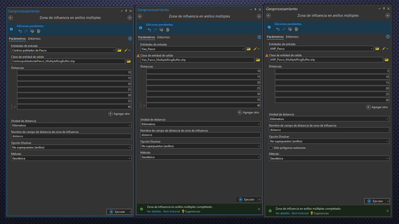Select Parámetros tab in ANP_Pasco panel
This screenshot has width=399, height=224.
tap(275, 37)
